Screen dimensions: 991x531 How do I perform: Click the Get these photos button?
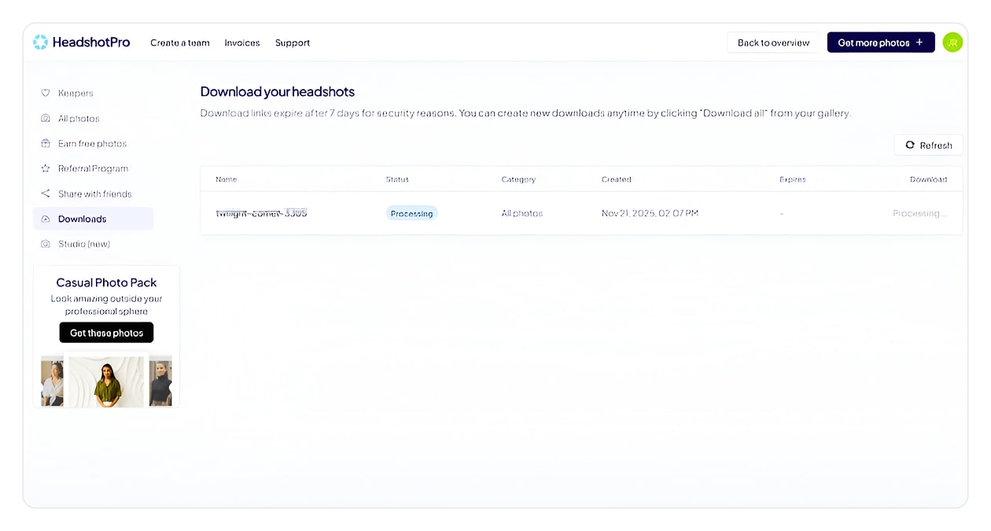tap(106, 333)
